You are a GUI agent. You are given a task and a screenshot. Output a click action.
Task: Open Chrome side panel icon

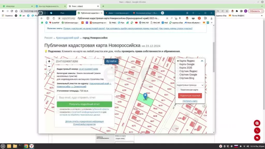[241, 11]
